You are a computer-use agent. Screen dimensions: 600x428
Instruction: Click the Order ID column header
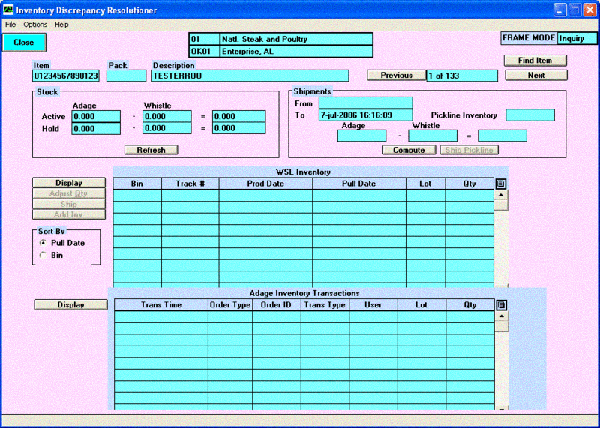point(276,305)
